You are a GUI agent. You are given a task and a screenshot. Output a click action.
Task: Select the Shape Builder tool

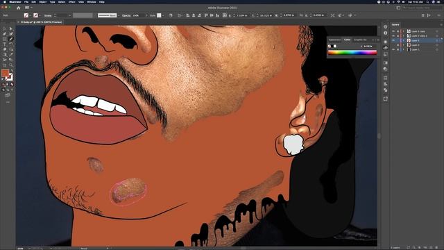[11, 49]
